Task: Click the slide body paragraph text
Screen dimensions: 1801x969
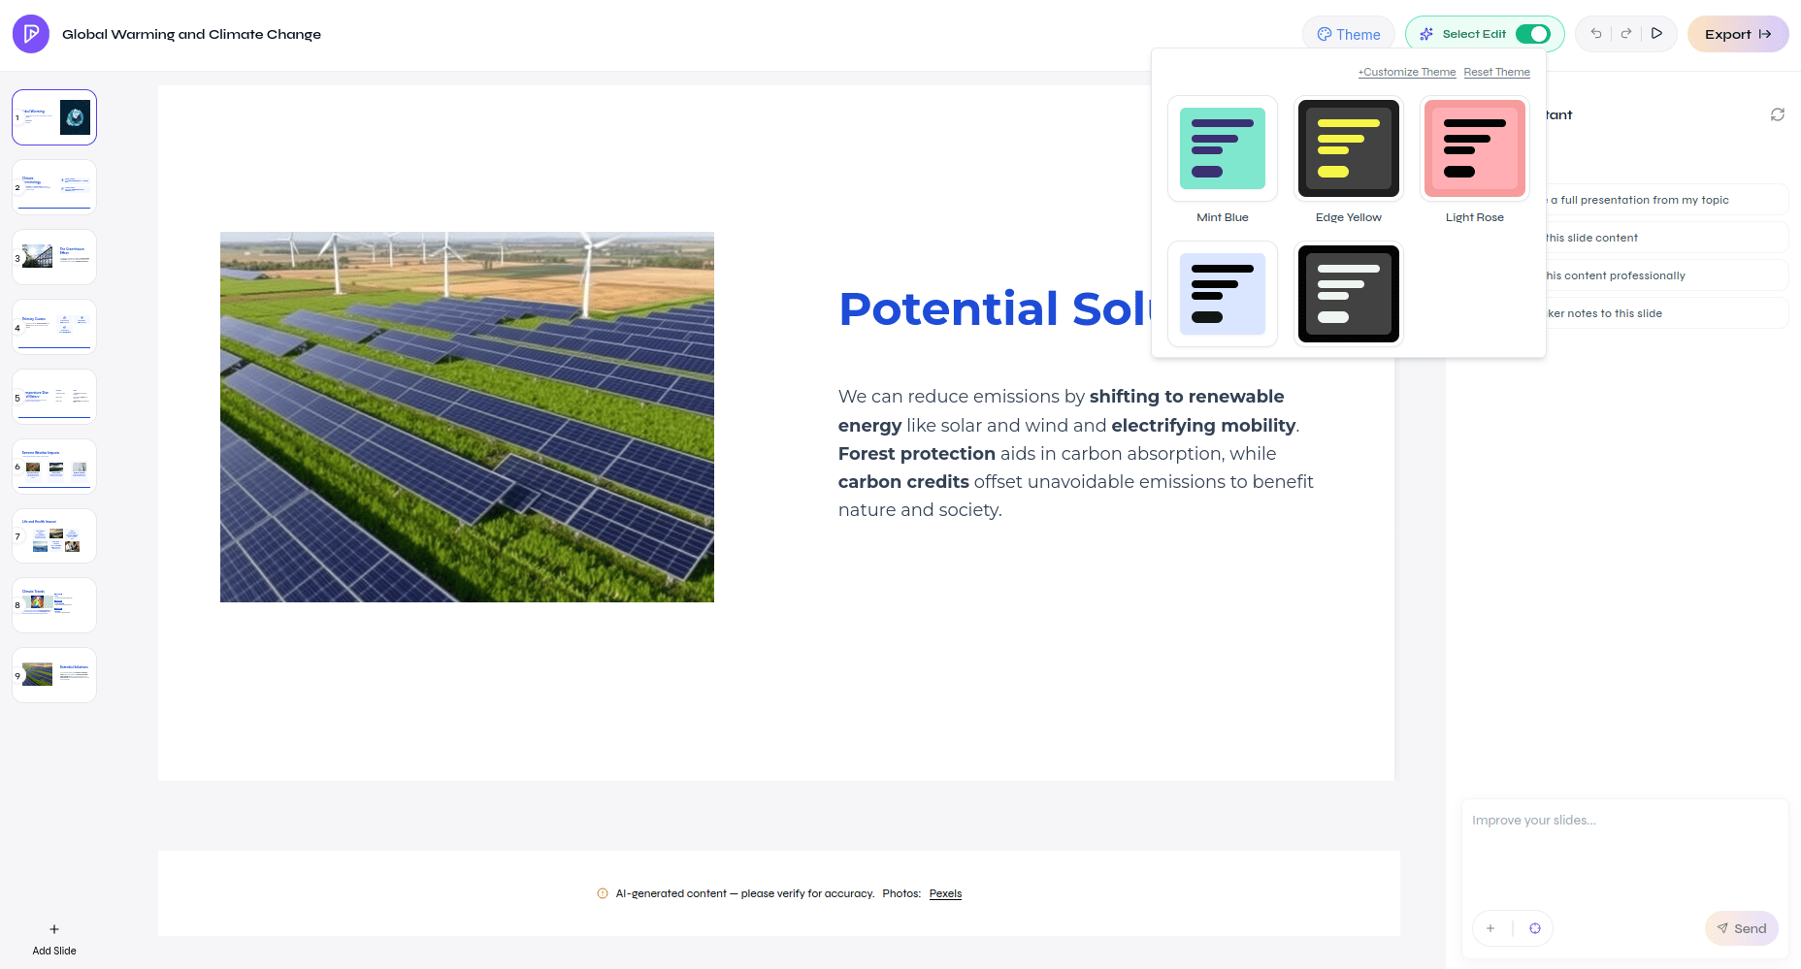Action: point(1076,453)
